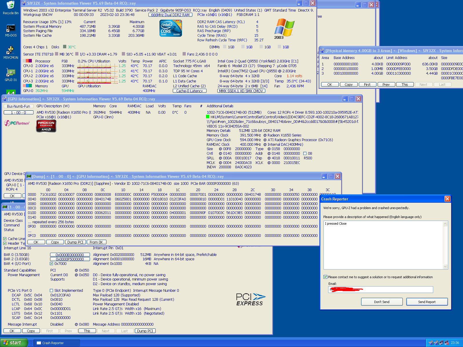Click the From 0K button
This screenshot has width=463, height=347.
(x=96, y=242)
